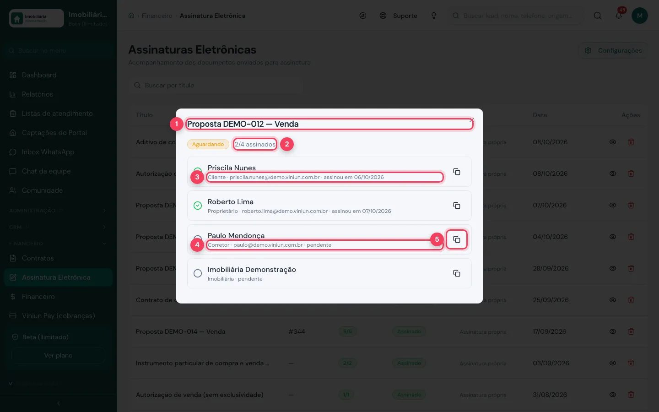Click the home icon in the breadcrumb
The height and width of the screenshot is (412, 659).
pos(131,16)
